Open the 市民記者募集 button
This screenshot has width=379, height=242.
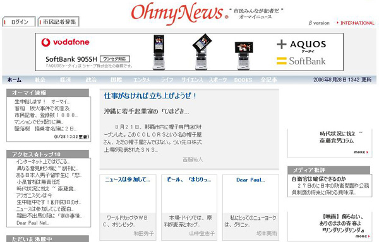(x=59, y=21)
